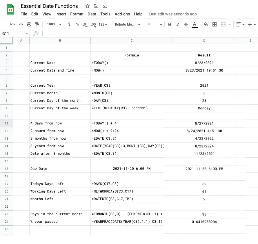Viewport: 258px width, 244px height.
Task: Open the Borders tool
Action: 215,24
